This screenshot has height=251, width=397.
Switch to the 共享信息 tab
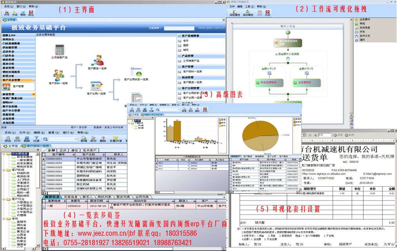71,197
